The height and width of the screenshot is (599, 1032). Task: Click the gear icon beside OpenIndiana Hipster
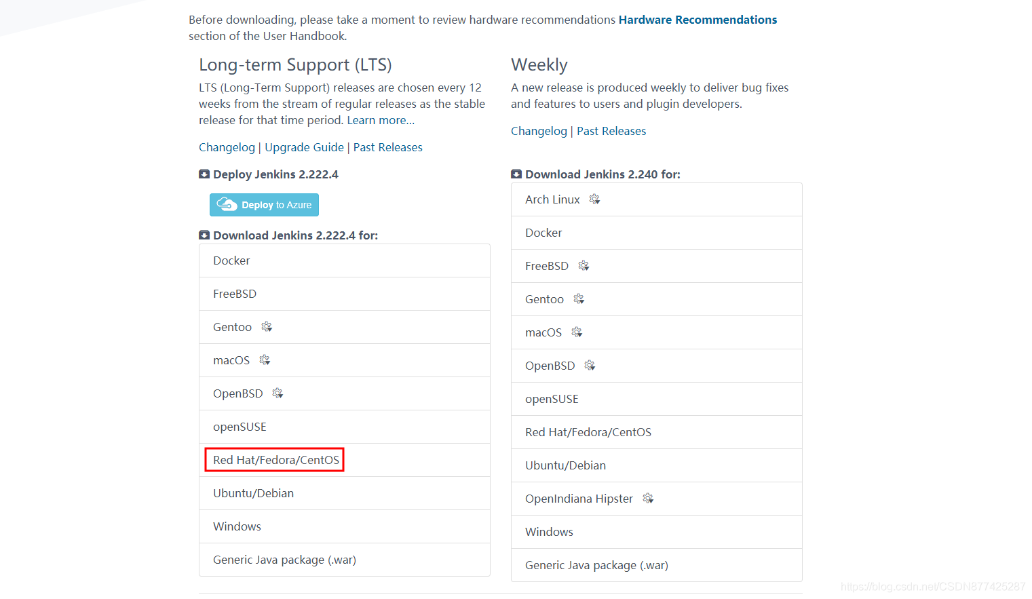tap(648, 499)
